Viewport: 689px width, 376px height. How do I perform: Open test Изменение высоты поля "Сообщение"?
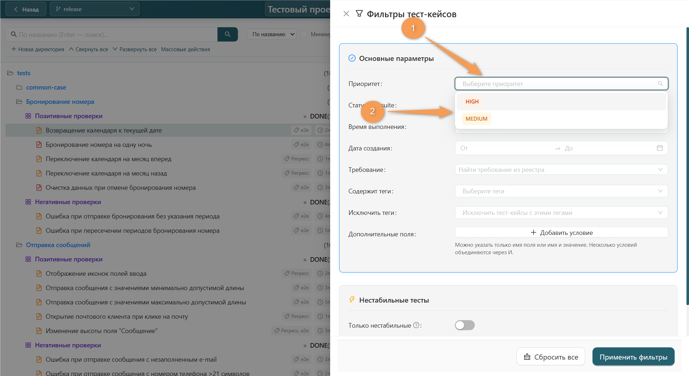click(x=102, y=331)
